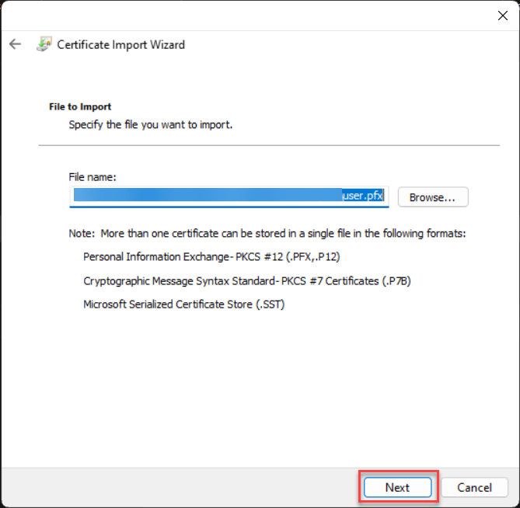Viewport: 520px width, 508px height.
Task: Click the "Certificate Import Wizard" title text
Action: (121, 44)
